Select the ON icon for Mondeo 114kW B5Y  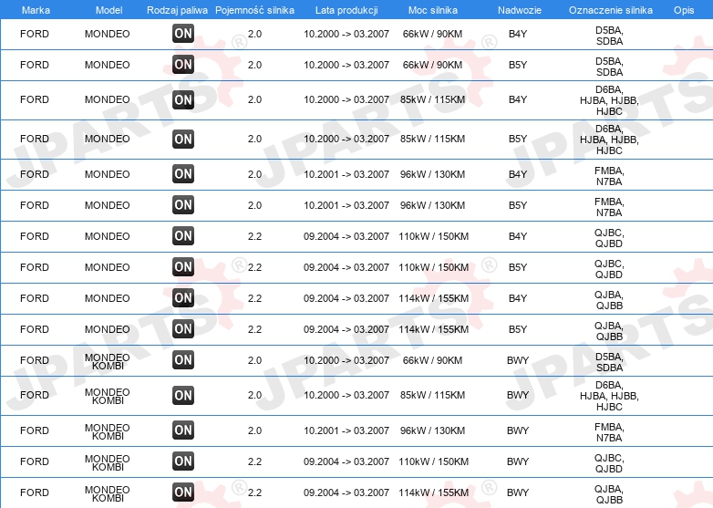[x=183, y=329]
